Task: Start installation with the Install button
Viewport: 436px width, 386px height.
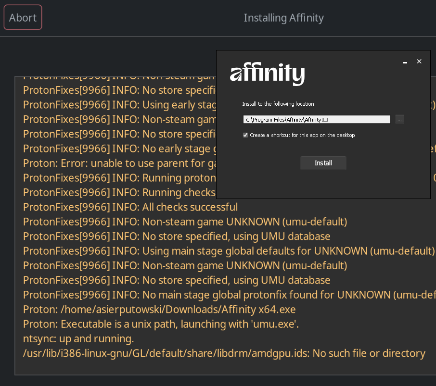Action: click(x=323, y=163)
